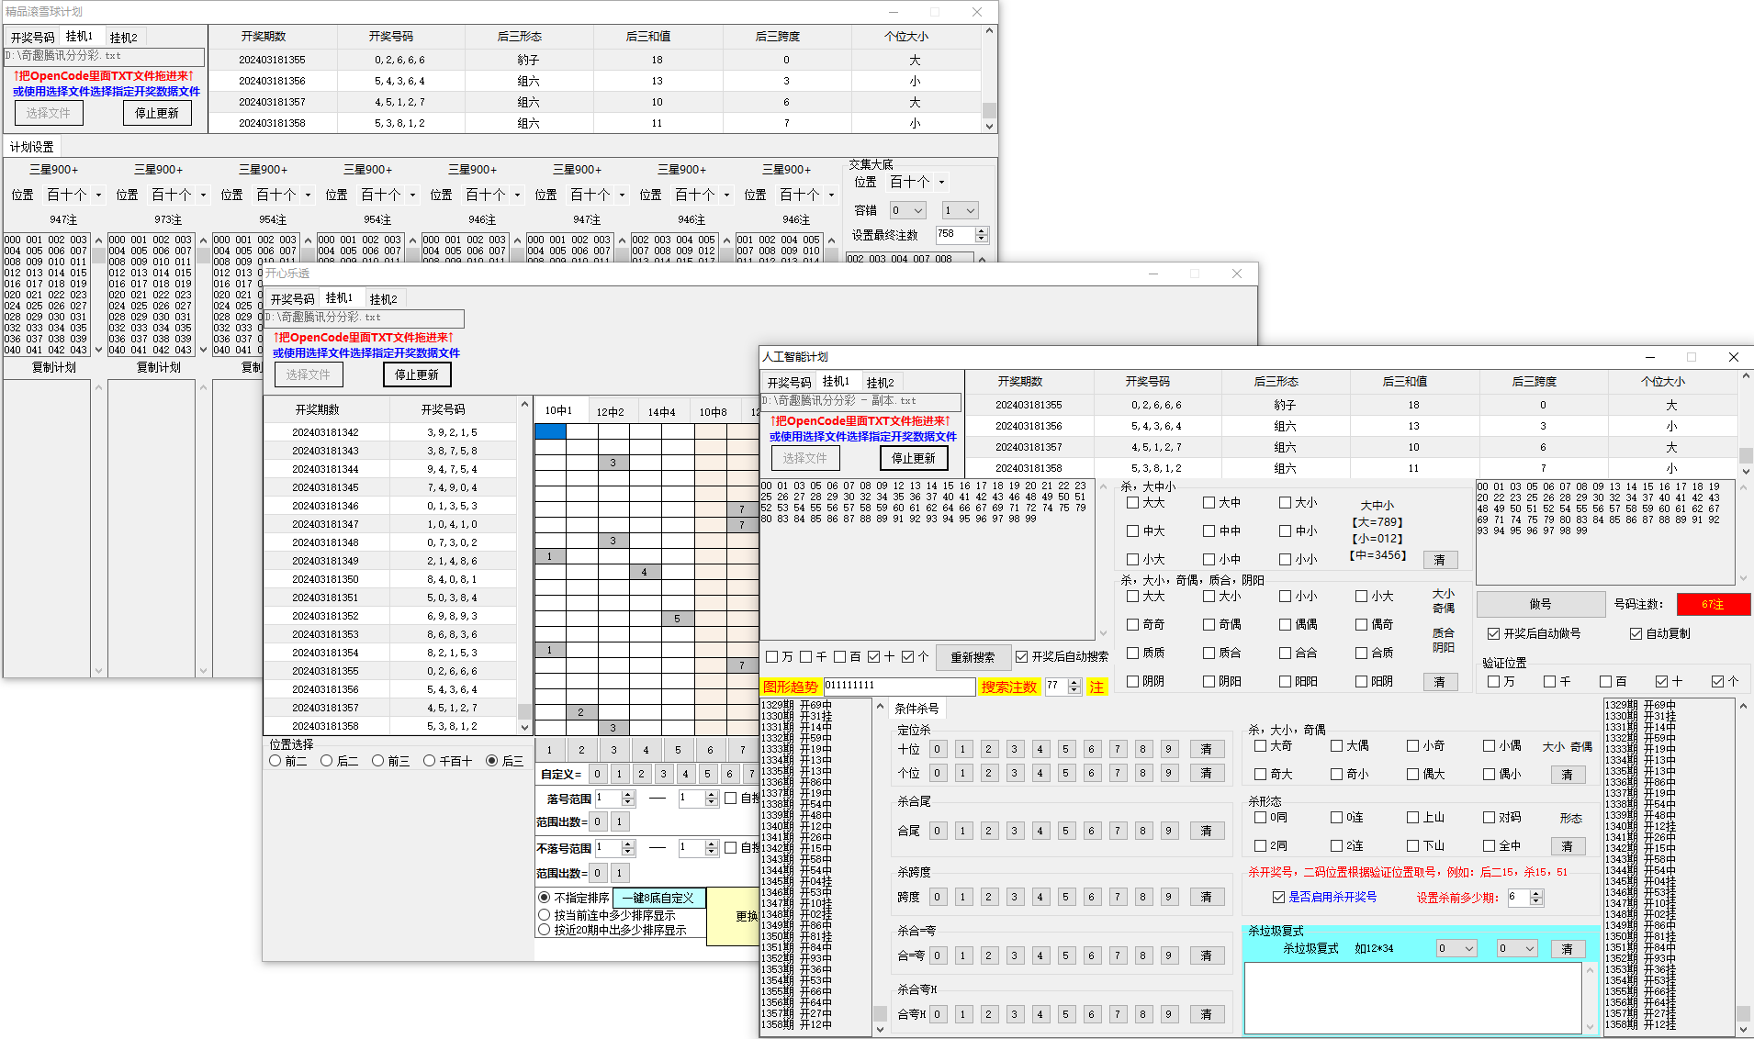Click the red 67注 count box

(1712, 604)
